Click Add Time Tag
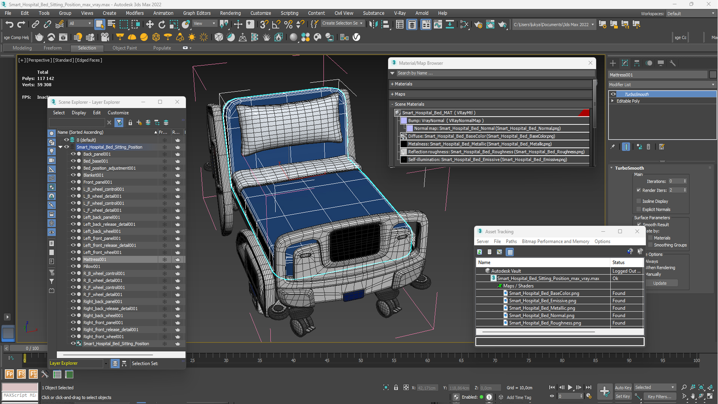The height and width of the screenshot is (404, 718). (519, 397)
